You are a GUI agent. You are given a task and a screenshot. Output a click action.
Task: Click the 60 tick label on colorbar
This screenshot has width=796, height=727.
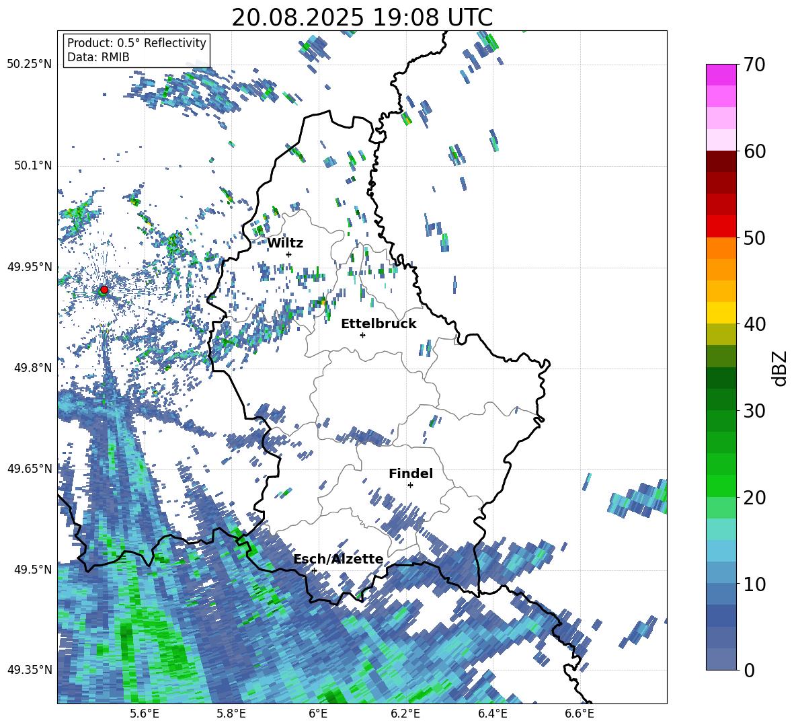point(754,151)
